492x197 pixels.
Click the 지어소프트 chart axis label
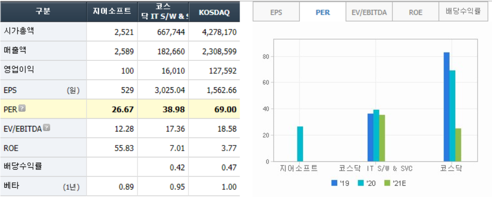coord(299,168)
